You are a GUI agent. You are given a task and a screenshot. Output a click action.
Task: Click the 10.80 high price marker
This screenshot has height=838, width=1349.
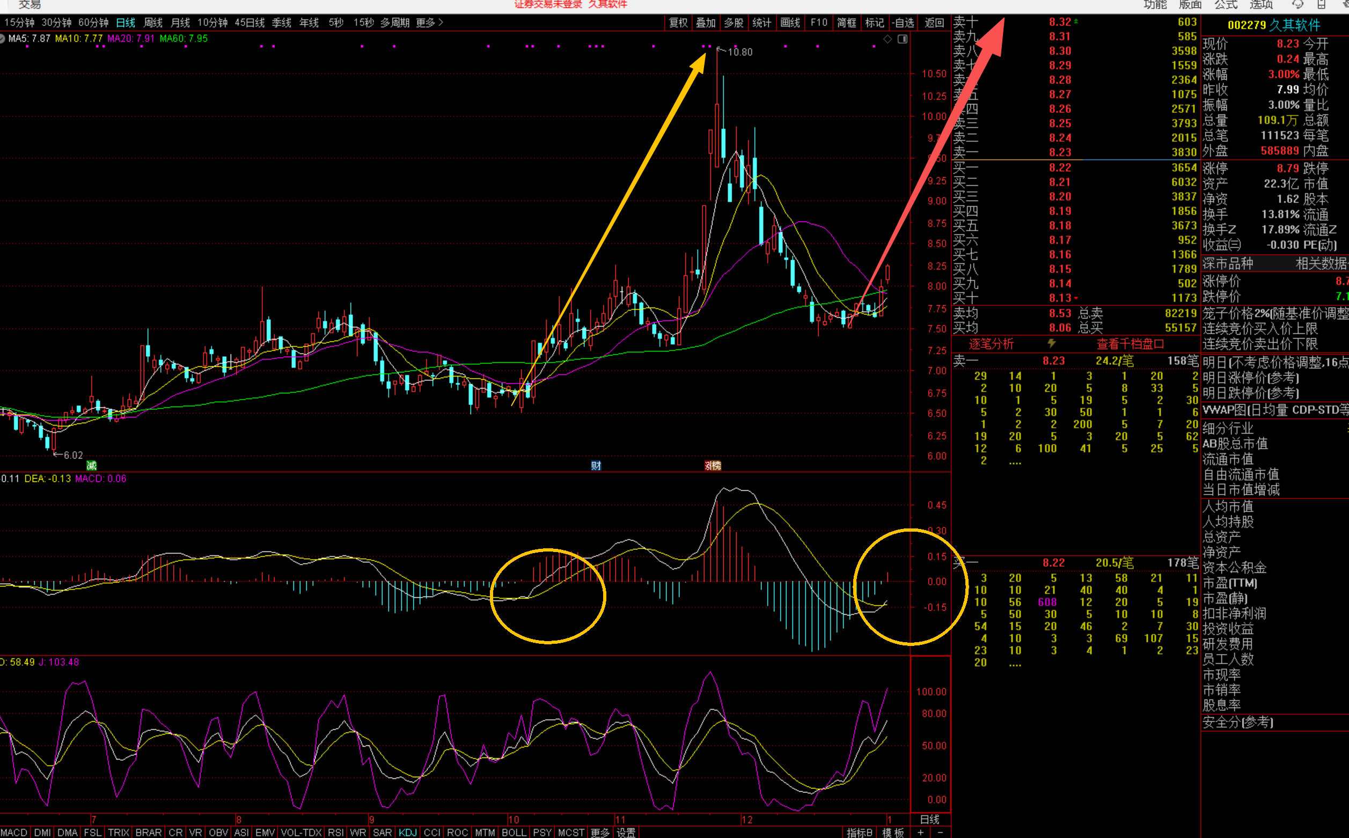point(739,52)
